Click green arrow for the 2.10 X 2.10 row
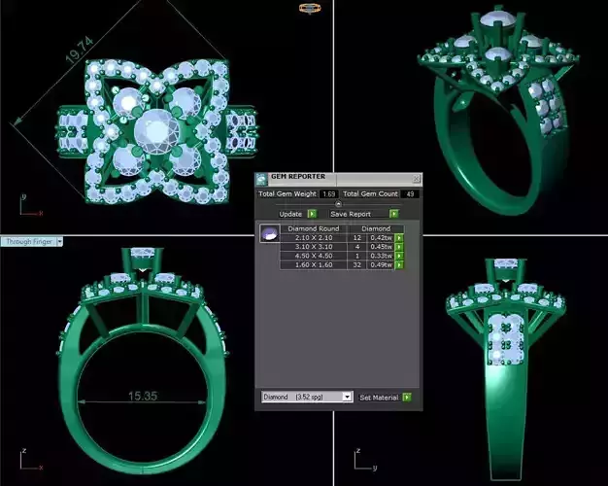This screenshot has height=486, width=608. [x=399, y=237]
